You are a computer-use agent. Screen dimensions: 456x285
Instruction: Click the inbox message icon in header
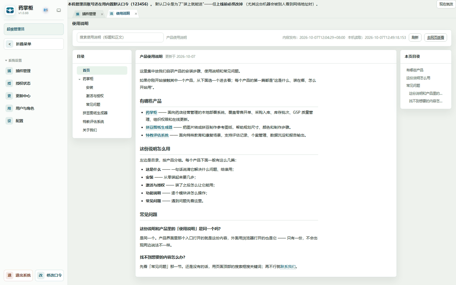(59, 10)
